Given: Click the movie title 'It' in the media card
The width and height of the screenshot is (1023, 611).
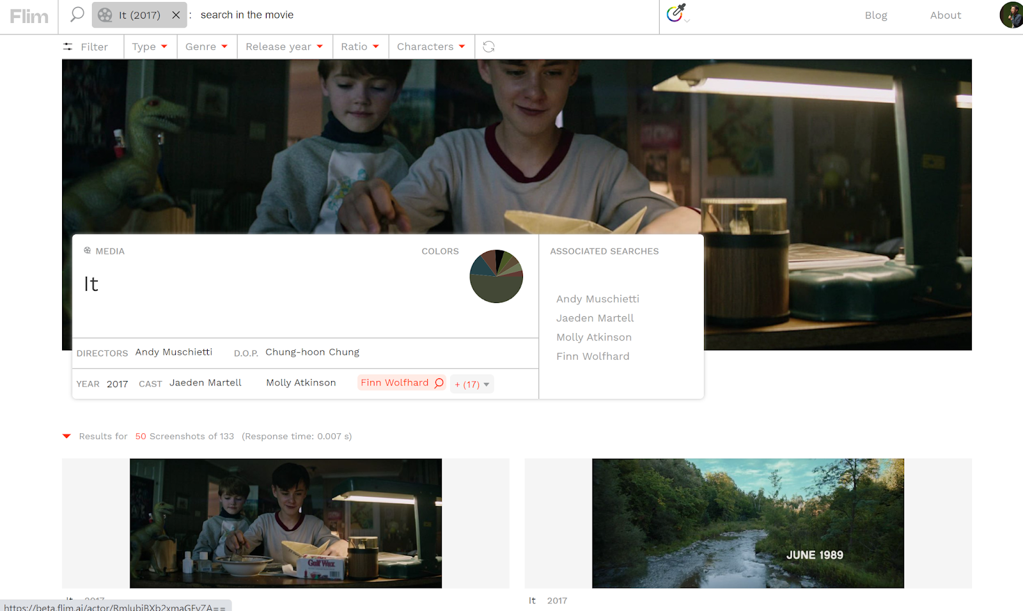Looking at the screenshot, I should (91, 284).
